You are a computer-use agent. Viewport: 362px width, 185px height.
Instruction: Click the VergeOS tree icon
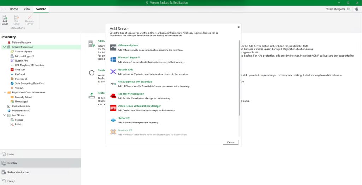pos(12,88)
